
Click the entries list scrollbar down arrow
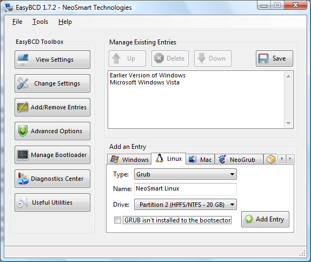(288, 123)
